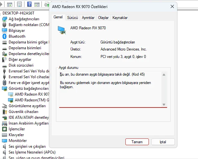This screenshot has height=159, width=198.
Task: Select the Klavyeler keyboard icon
Action: click(x=4, y=135)
